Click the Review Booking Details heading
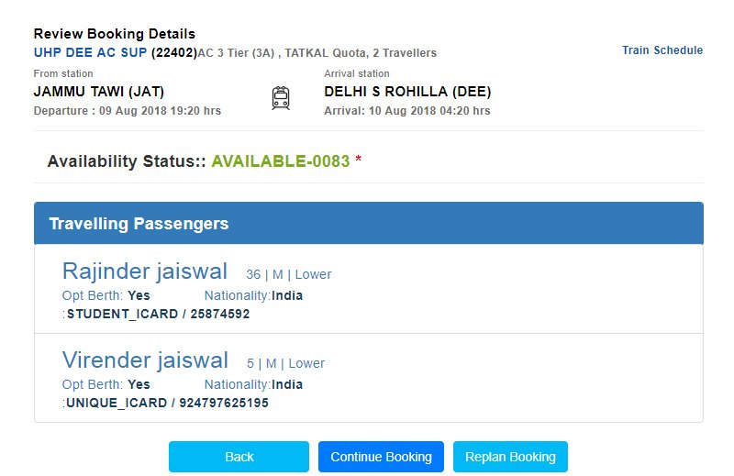734x476 pixels. (x=114, y=34)
